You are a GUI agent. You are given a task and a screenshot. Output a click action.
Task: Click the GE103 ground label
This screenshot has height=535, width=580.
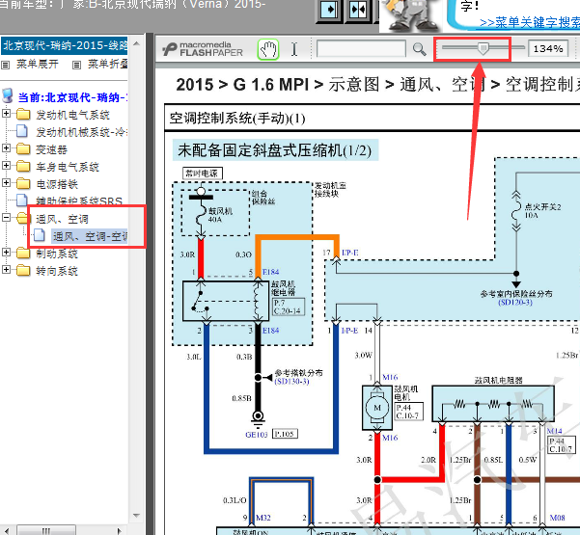pos(257,435)
